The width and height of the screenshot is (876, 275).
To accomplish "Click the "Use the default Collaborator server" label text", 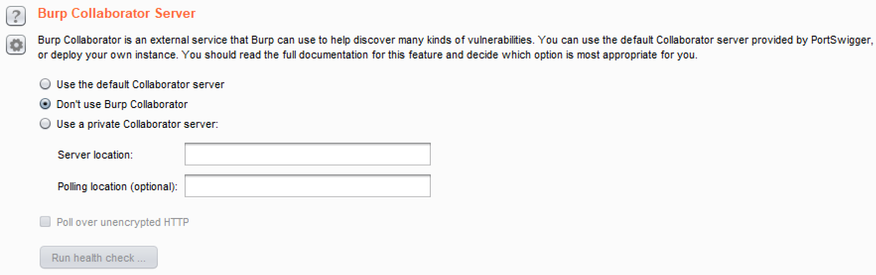I will click(140, 84).
